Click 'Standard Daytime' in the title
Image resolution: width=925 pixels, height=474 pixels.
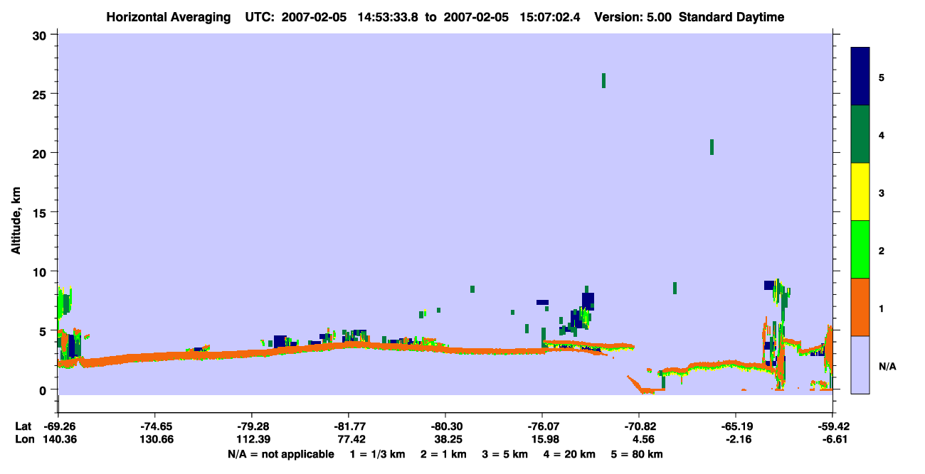coord(731,17)
